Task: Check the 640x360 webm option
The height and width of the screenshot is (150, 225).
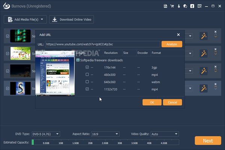Action: [87, 82]
